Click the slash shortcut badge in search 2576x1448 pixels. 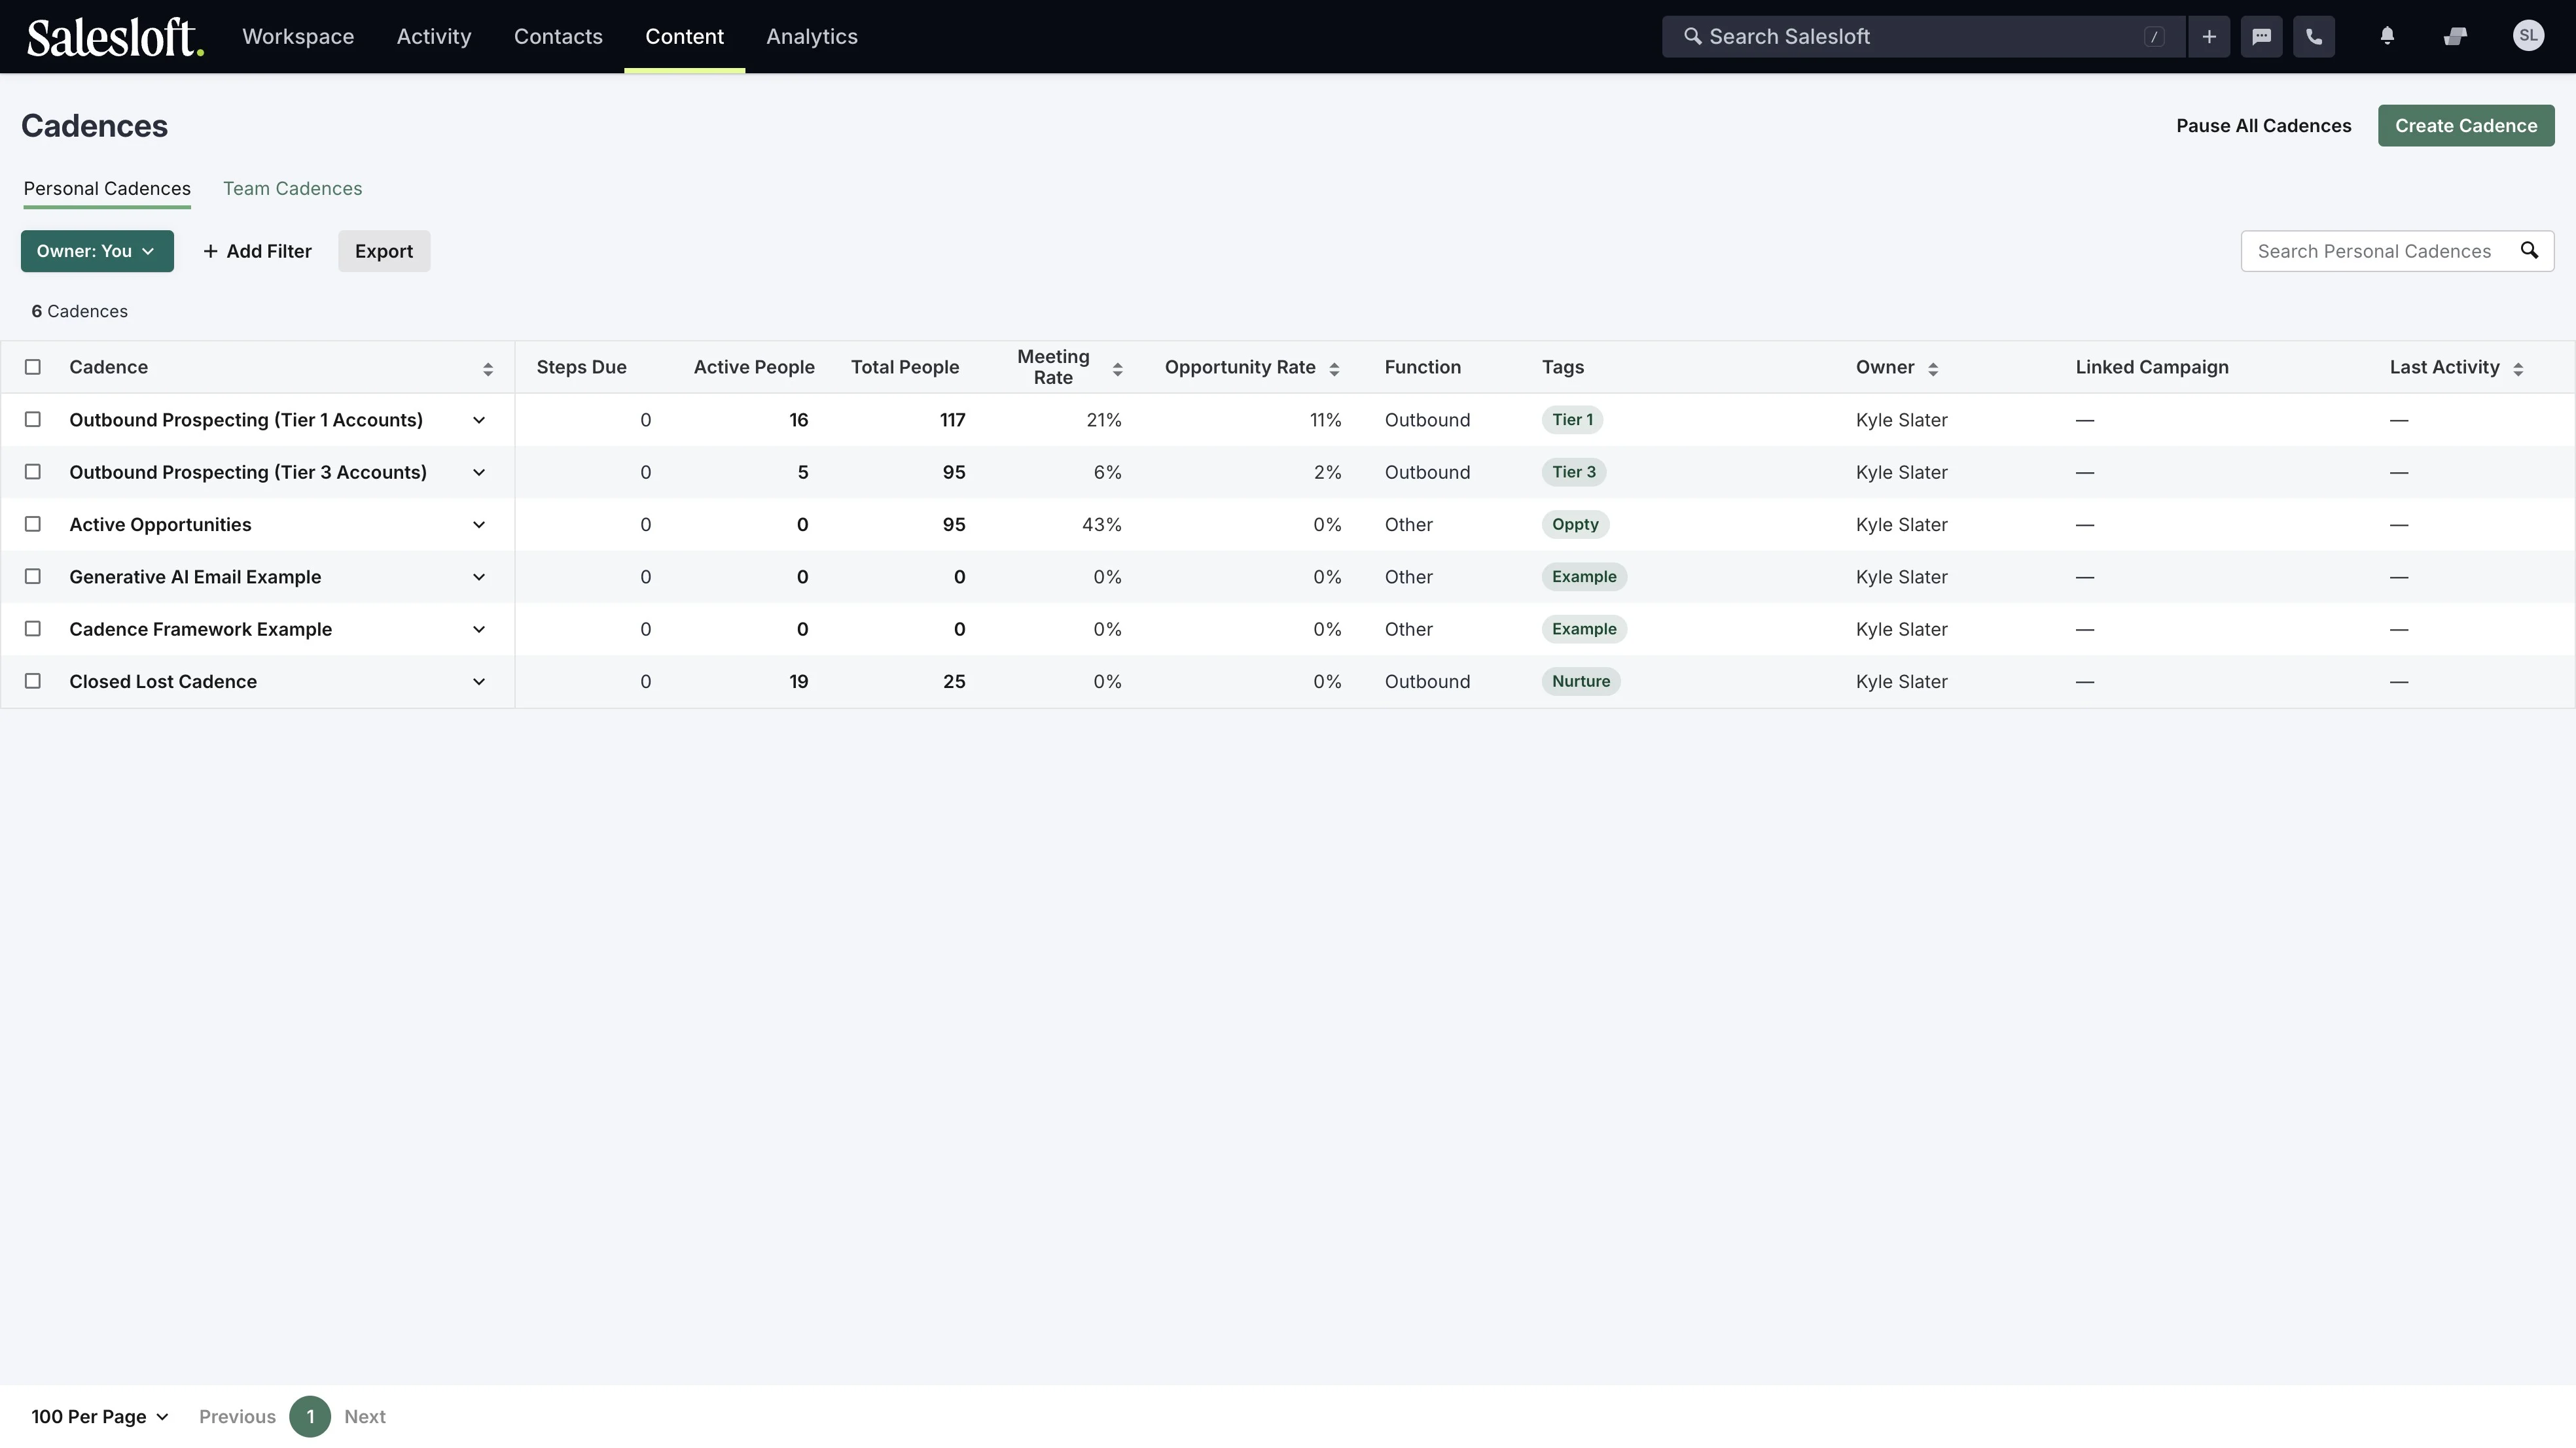2154,37
